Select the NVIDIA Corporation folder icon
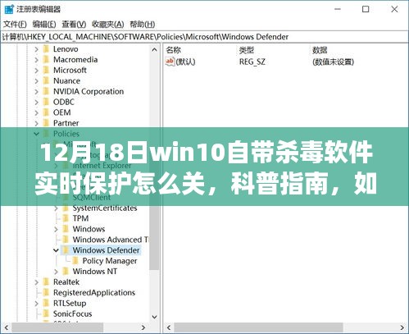 [x=46, y=91]
